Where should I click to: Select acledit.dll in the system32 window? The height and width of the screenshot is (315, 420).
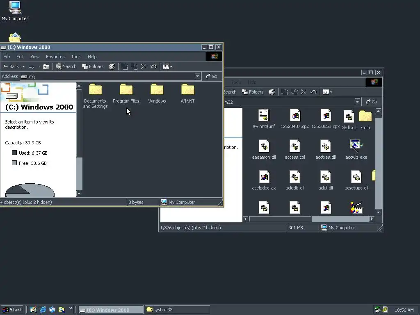294,180
